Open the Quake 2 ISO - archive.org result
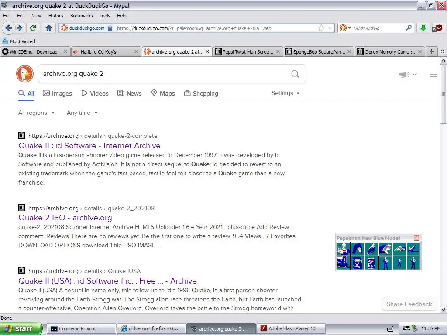The height and width of the screenshot is (335, 447). 65,218
